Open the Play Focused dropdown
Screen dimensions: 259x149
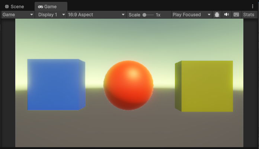(192, 15)
